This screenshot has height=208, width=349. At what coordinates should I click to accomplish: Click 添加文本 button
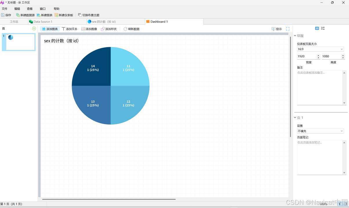(x=70, y=29)
